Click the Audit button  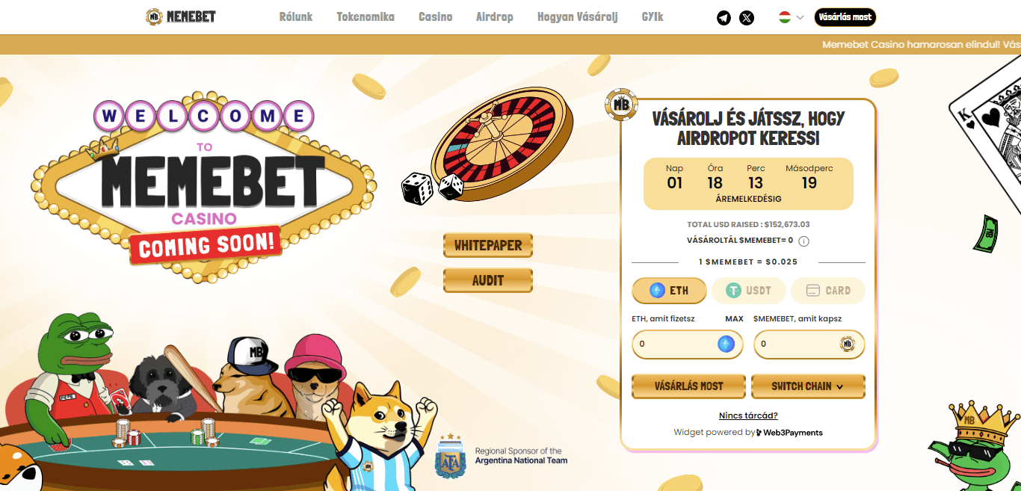488,281
